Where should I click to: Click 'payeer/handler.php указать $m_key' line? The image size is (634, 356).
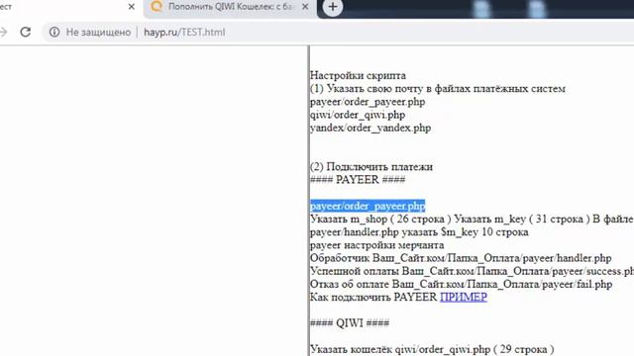tap(419, 232)
